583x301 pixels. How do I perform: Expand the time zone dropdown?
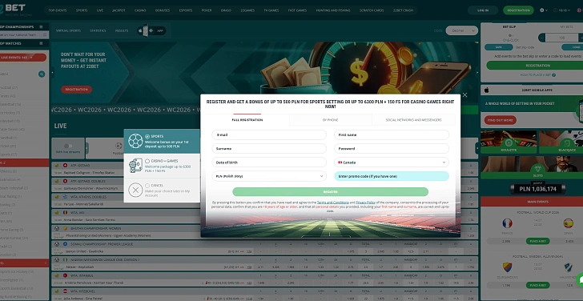(x=561, y=10)
